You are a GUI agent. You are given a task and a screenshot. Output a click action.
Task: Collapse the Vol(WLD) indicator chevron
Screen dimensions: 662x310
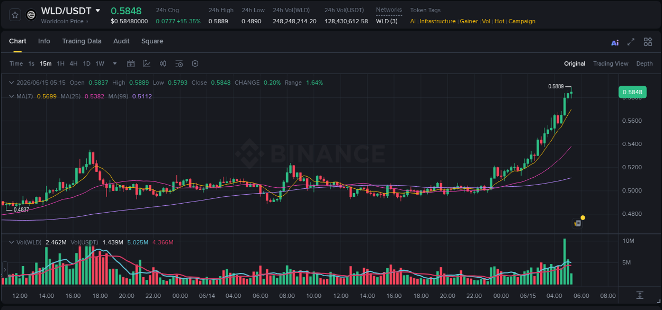click(x=11, y=242)
